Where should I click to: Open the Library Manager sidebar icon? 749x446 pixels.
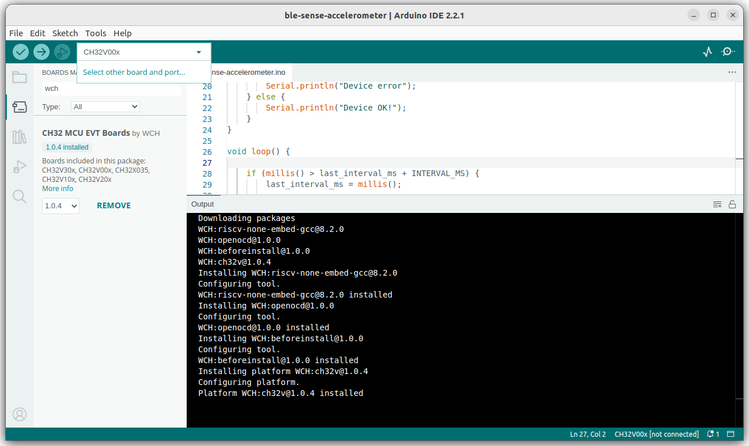[20, 137]
